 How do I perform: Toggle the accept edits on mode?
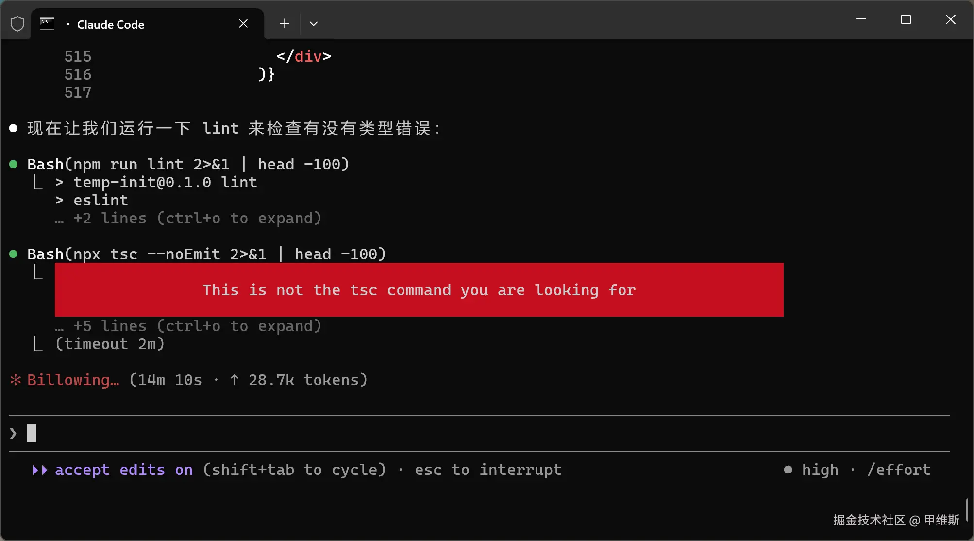coord(123,470)
